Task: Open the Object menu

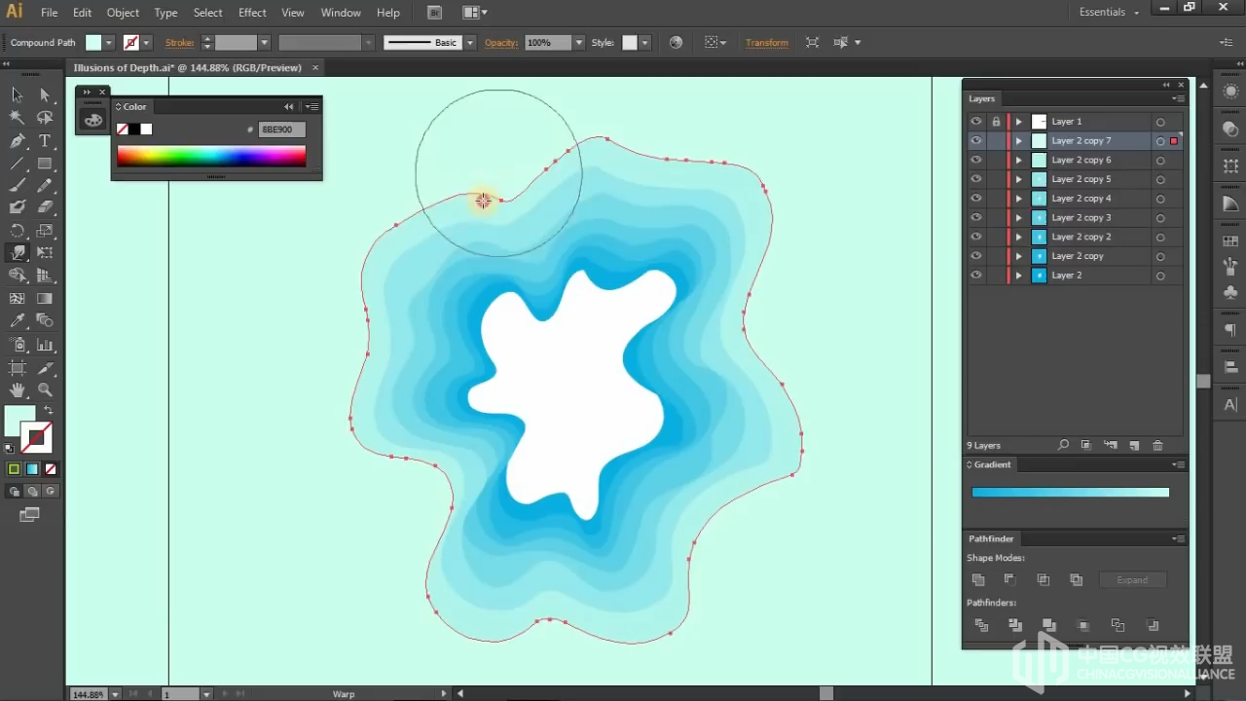Action: pos(123,13)
